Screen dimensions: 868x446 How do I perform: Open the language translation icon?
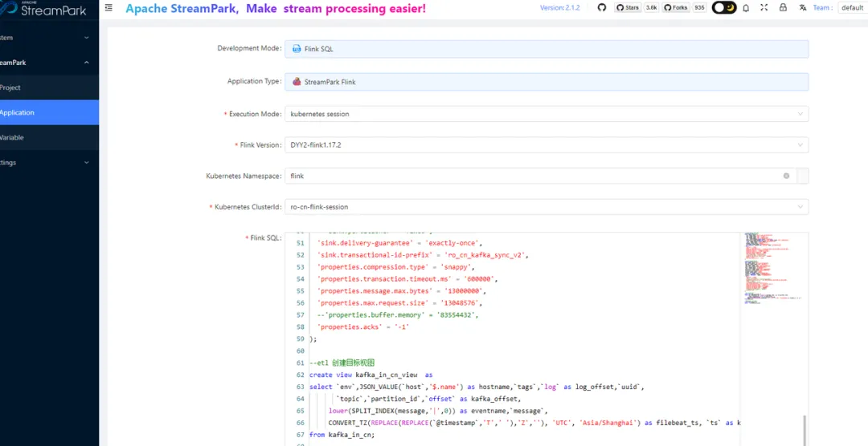(x=802, y=8)
